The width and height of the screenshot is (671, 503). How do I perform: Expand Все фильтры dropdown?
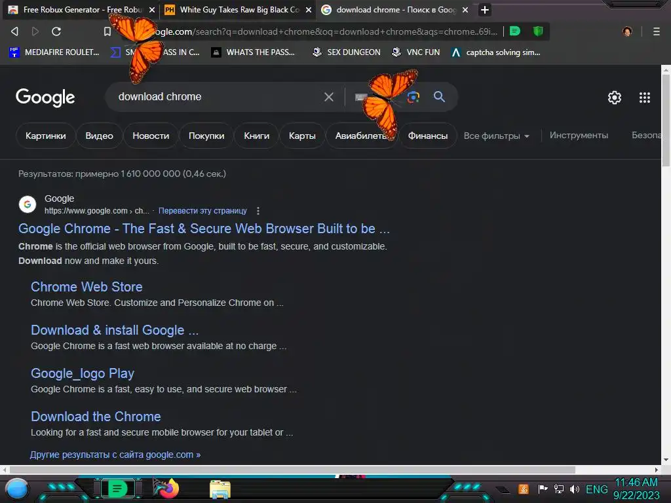[497, 136]
